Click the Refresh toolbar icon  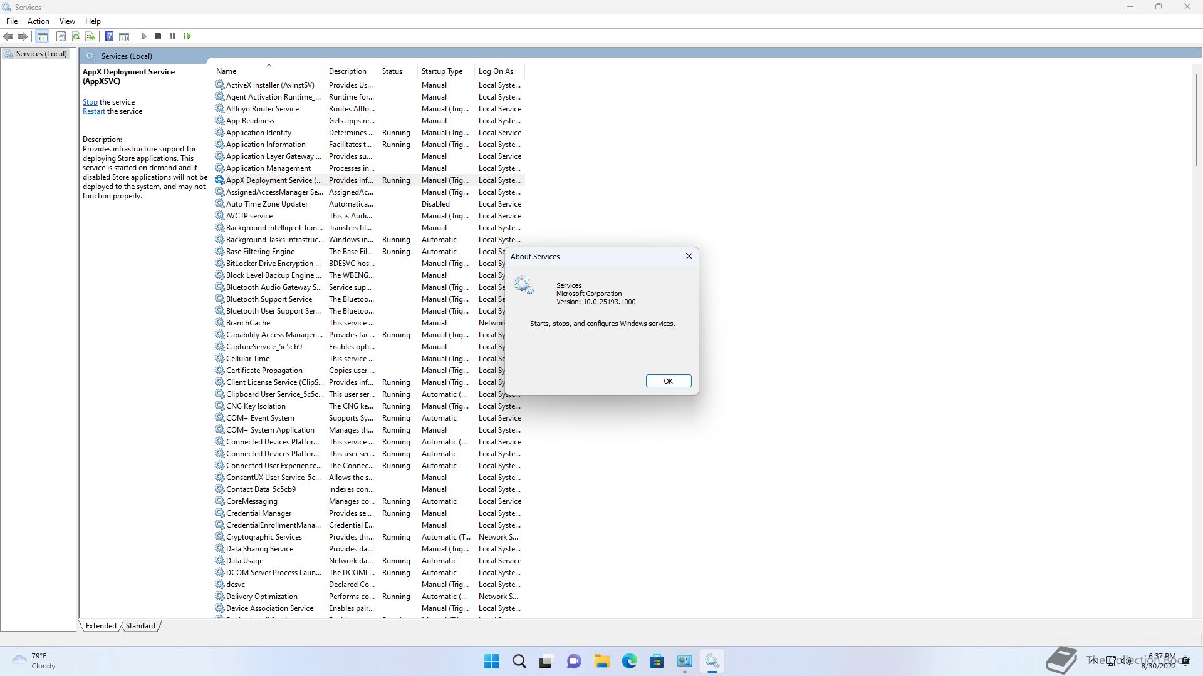point(76,36)
